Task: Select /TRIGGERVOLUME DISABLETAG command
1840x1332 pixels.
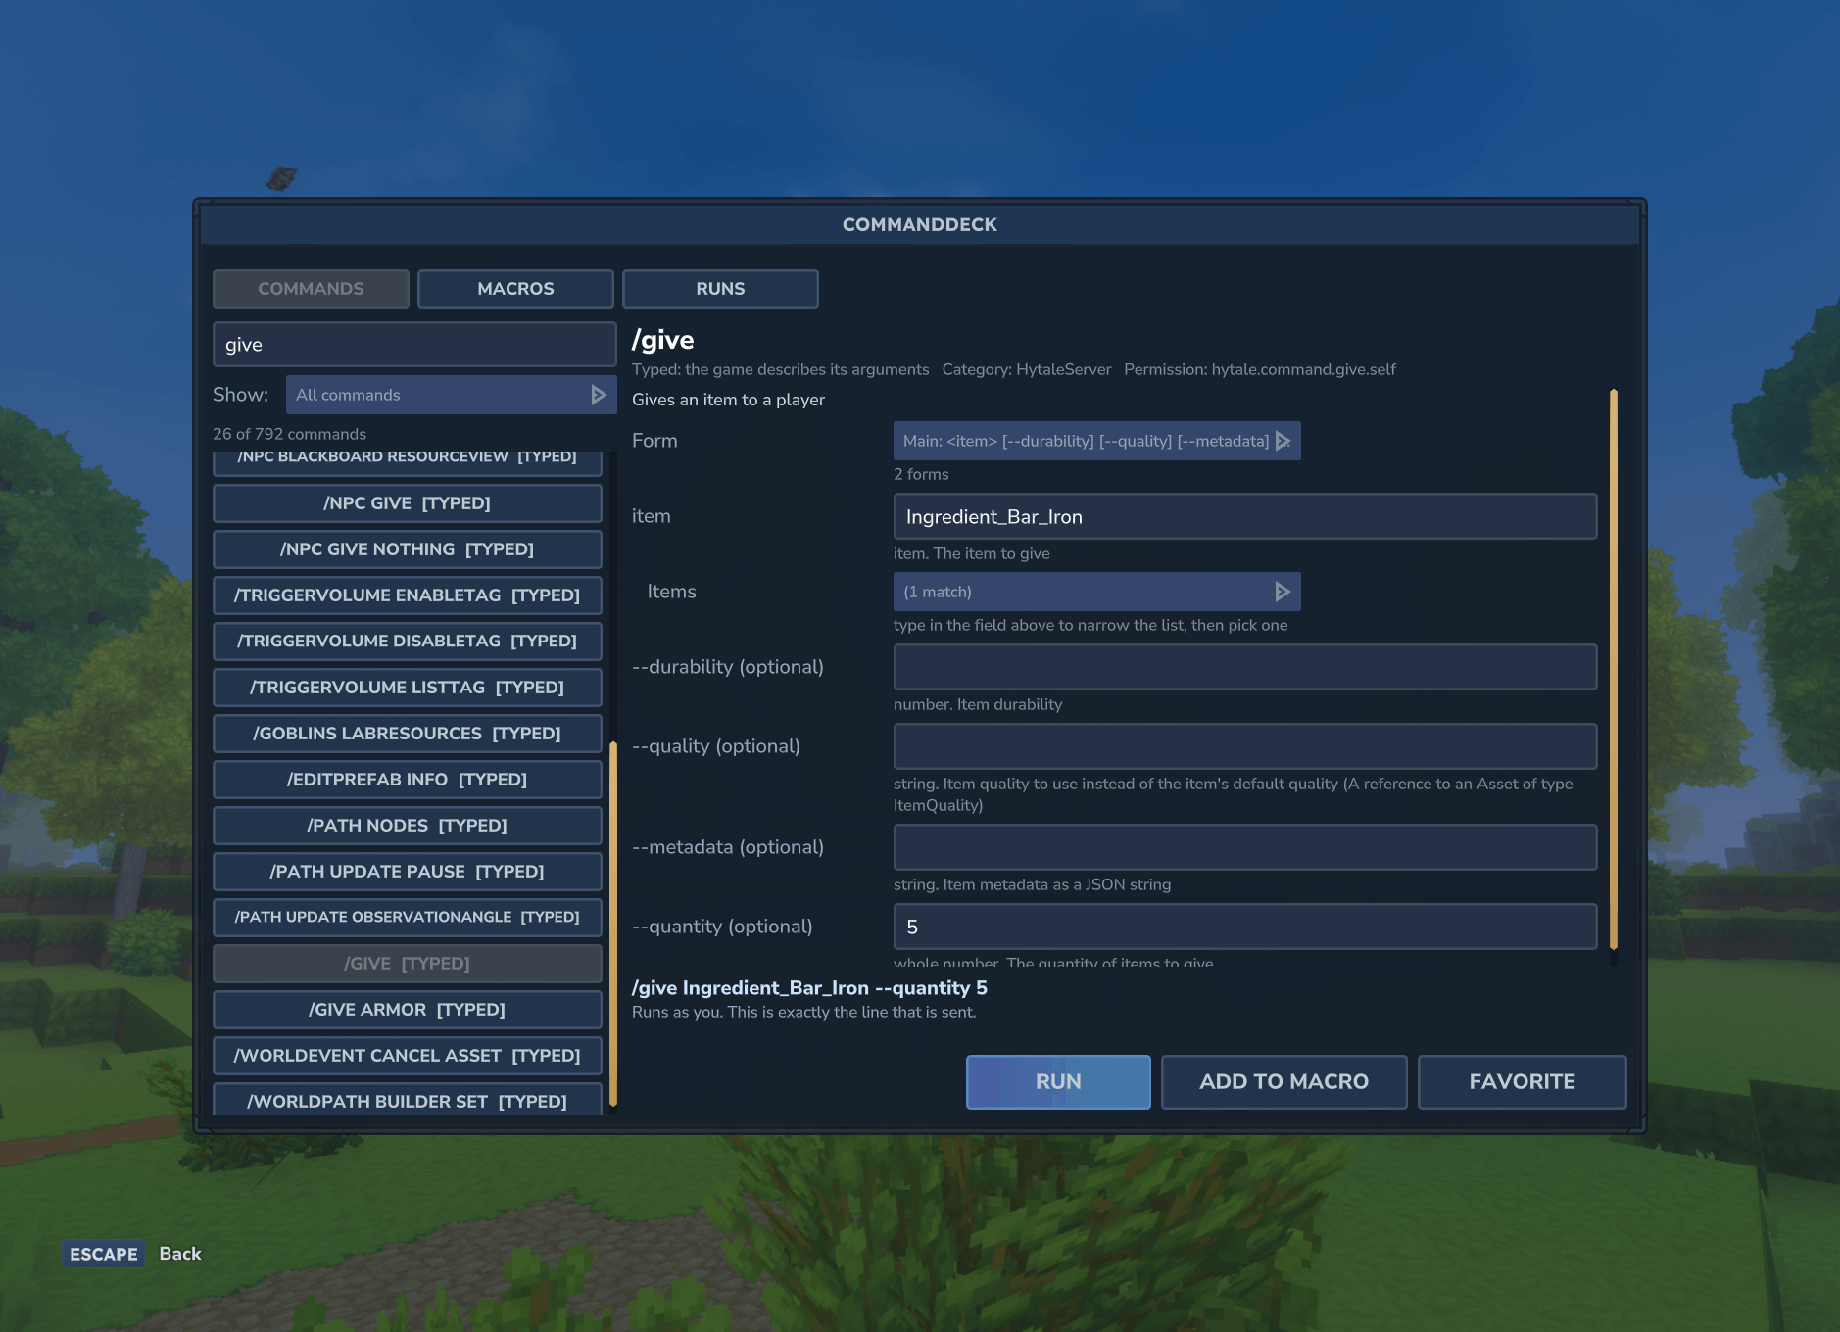Action: 407,642
